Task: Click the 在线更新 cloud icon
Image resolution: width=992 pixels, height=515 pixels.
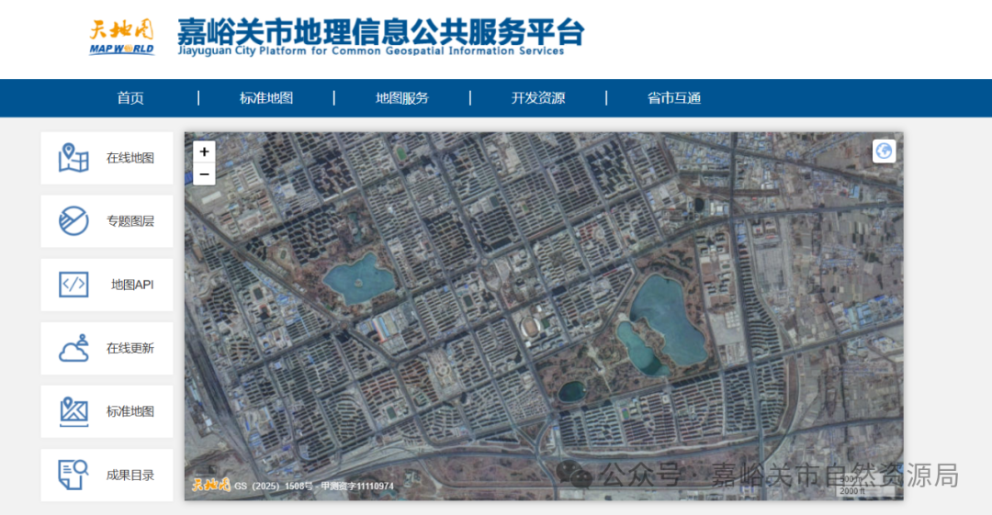Action: [73, 348]
